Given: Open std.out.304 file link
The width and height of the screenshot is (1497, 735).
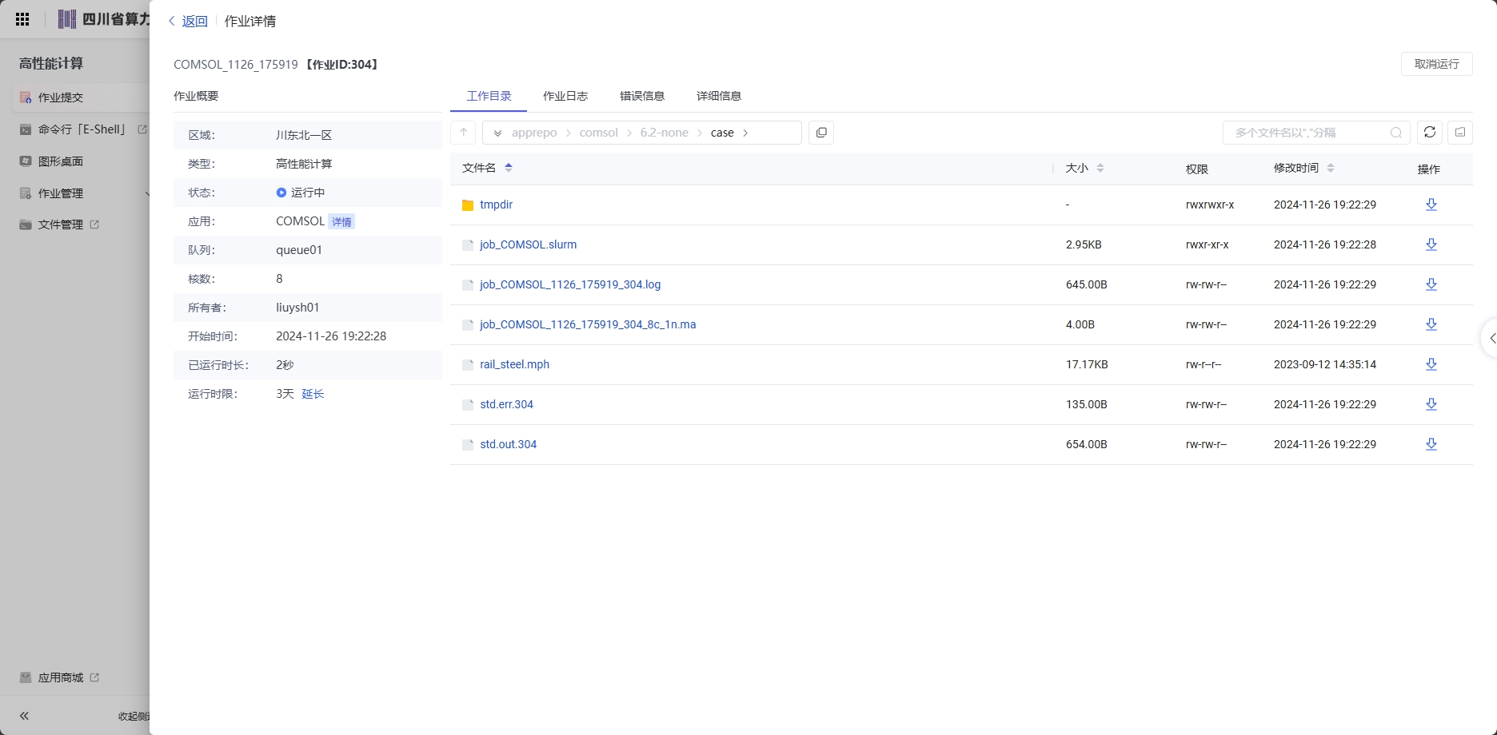Looking at the screenshot, I should (508, 444).
